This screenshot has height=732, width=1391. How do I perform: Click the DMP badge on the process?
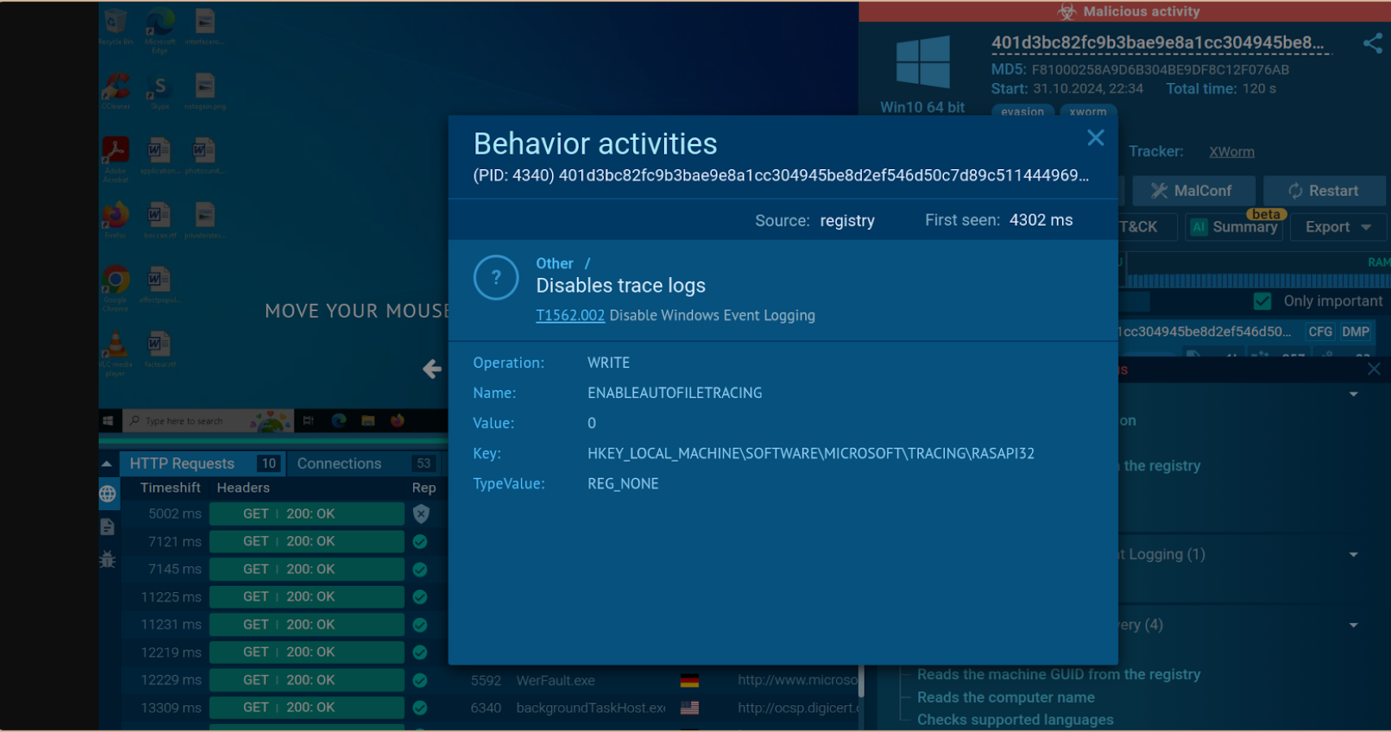[x=1355, y=332]
